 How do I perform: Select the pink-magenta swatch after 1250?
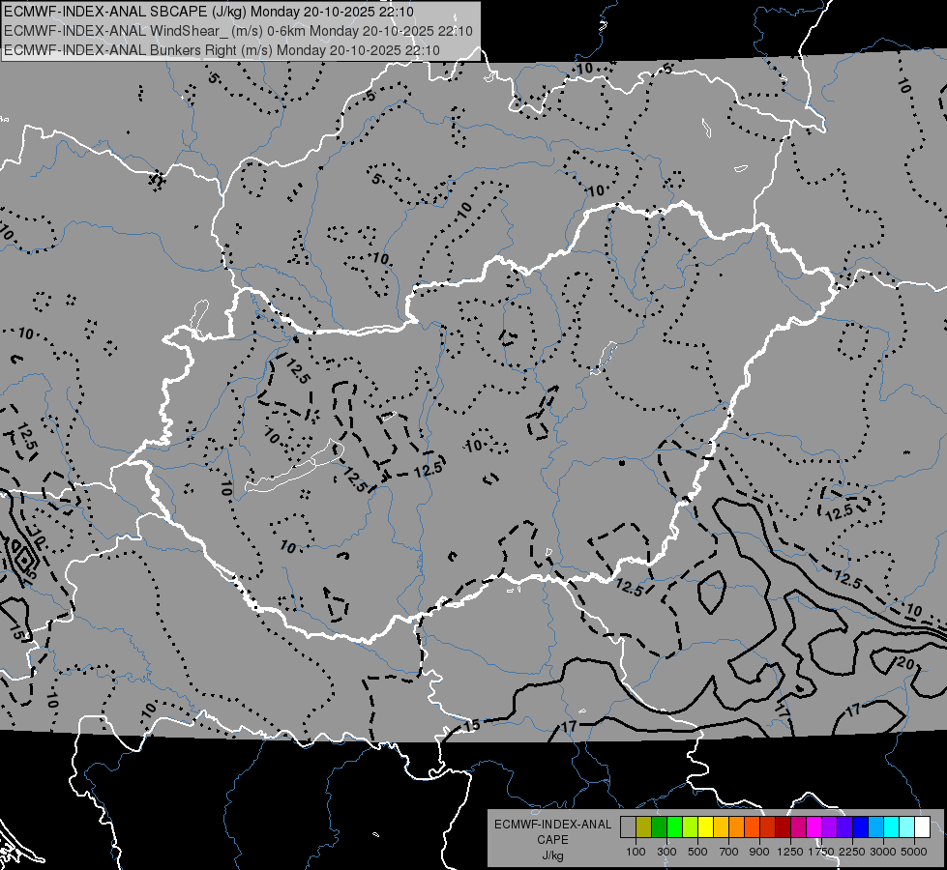click(x=798, y=826)
